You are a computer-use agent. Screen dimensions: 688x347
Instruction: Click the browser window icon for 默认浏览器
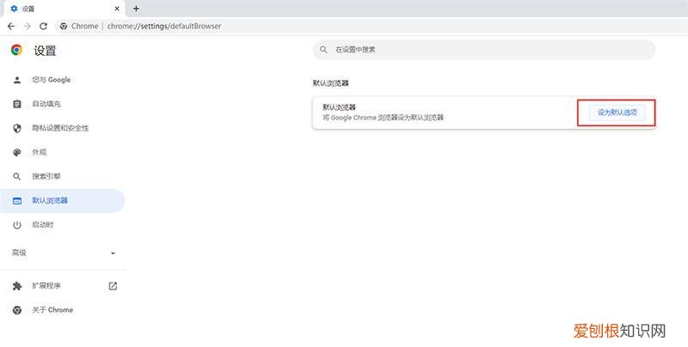[x=17, y=201]
